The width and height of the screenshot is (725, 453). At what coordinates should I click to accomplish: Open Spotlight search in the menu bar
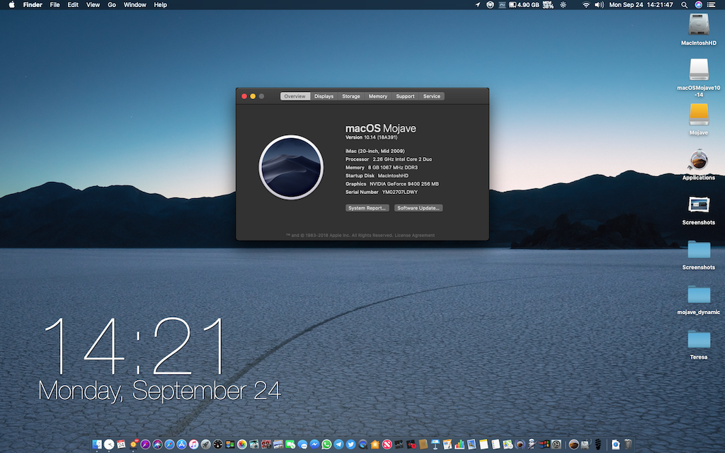click(685, 5)
